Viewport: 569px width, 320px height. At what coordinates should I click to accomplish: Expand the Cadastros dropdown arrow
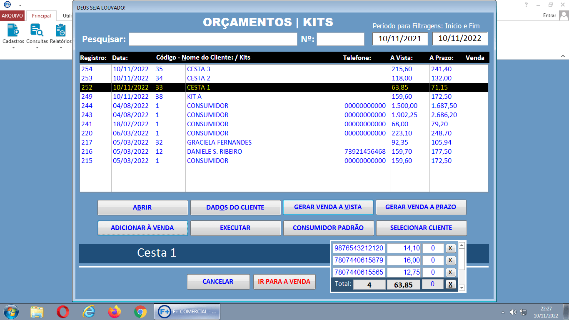[x=13, y=47]
